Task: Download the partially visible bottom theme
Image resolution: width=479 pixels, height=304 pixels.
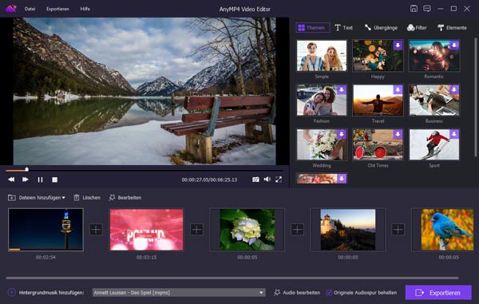Action: (x=342, y=178)
